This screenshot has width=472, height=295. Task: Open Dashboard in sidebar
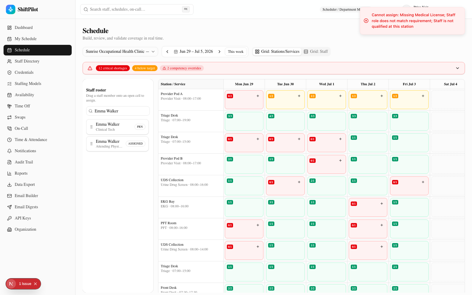pyautogui.click(x=37, y=28)
